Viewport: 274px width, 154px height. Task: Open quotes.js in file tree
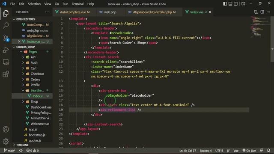[35, 140]
